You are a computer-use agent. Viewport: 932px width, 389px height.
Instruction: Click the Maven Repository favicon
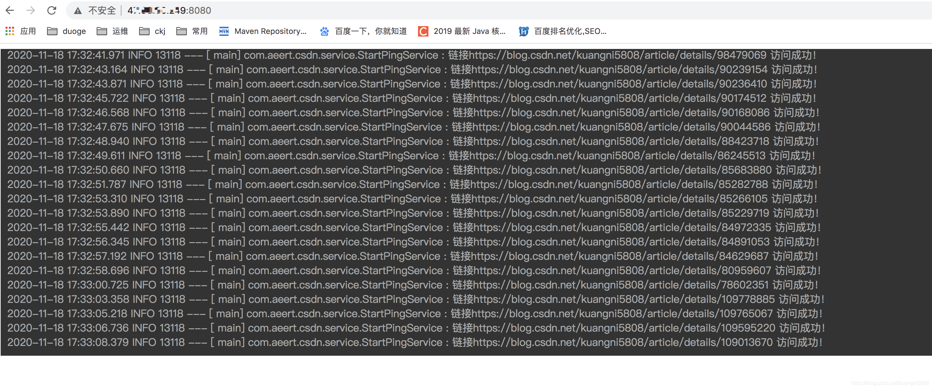tap(224, 31)
